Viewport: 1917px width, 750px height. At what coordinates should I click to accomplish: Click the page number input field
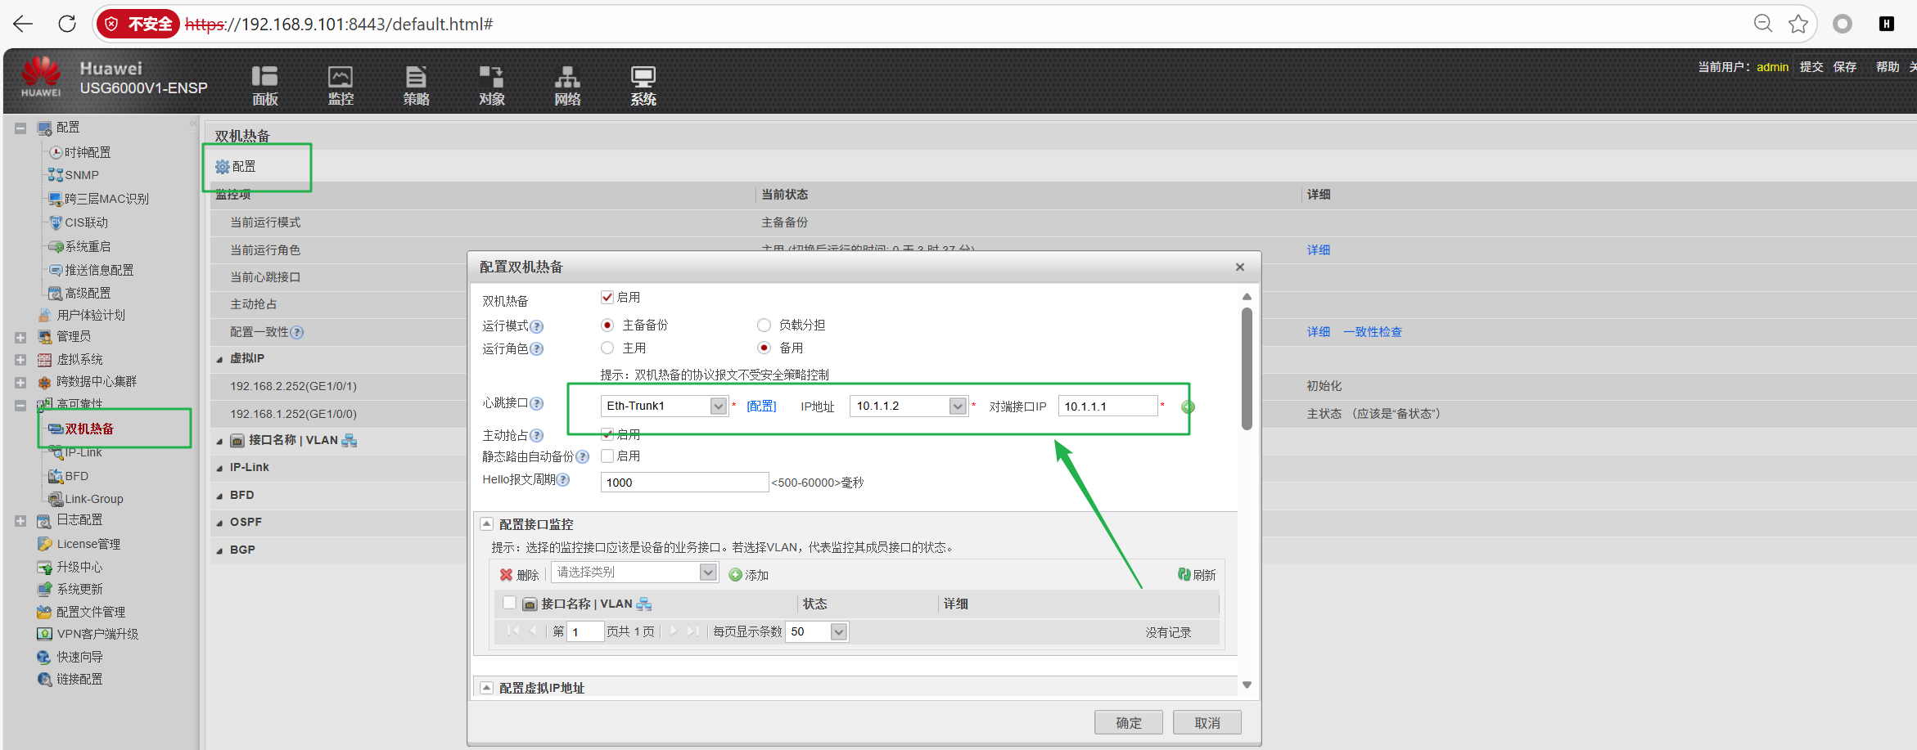coord(585,631)
